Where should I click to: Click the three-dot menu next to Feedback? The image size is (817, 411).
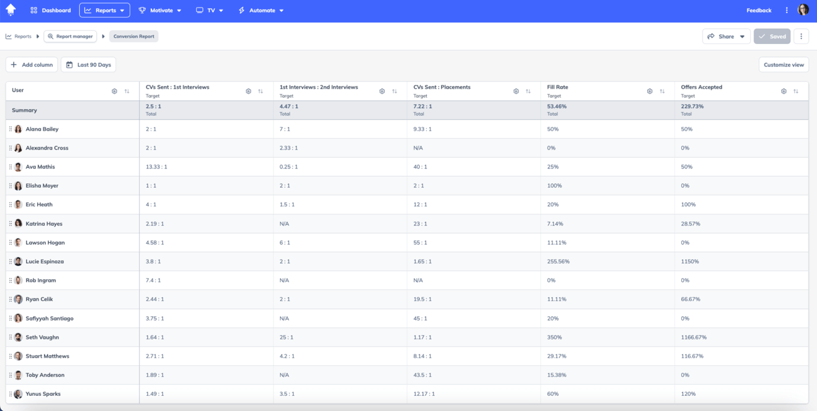787,10
